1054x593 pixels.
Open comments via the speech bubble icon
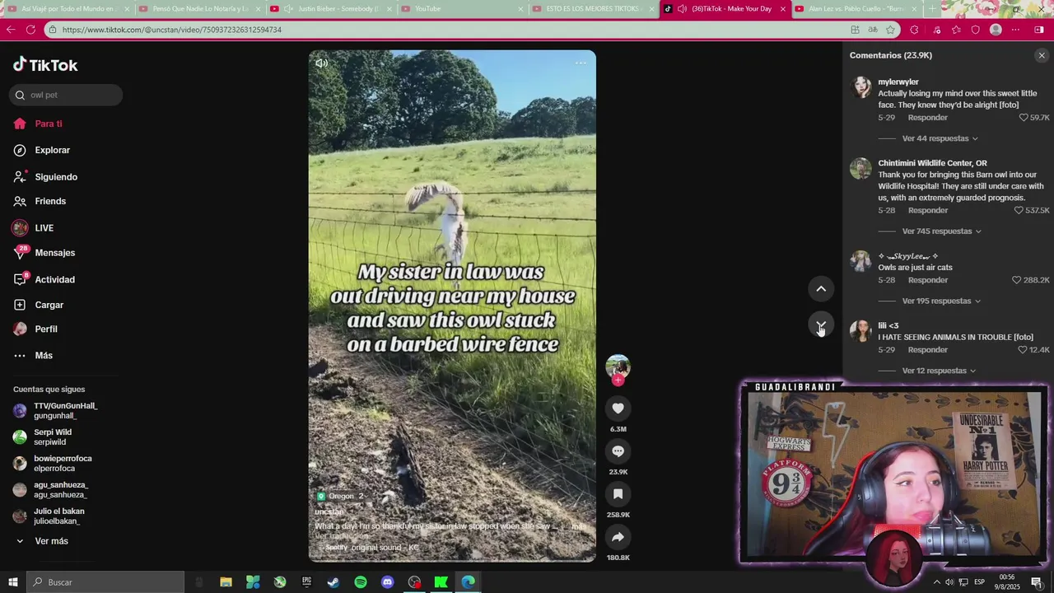point(618,451)
